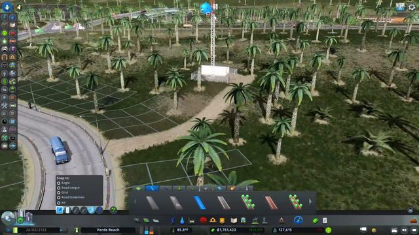This screenshot has height=235, width=419.
Task: Increase game speed with play arrow
Action: (62, 230)
